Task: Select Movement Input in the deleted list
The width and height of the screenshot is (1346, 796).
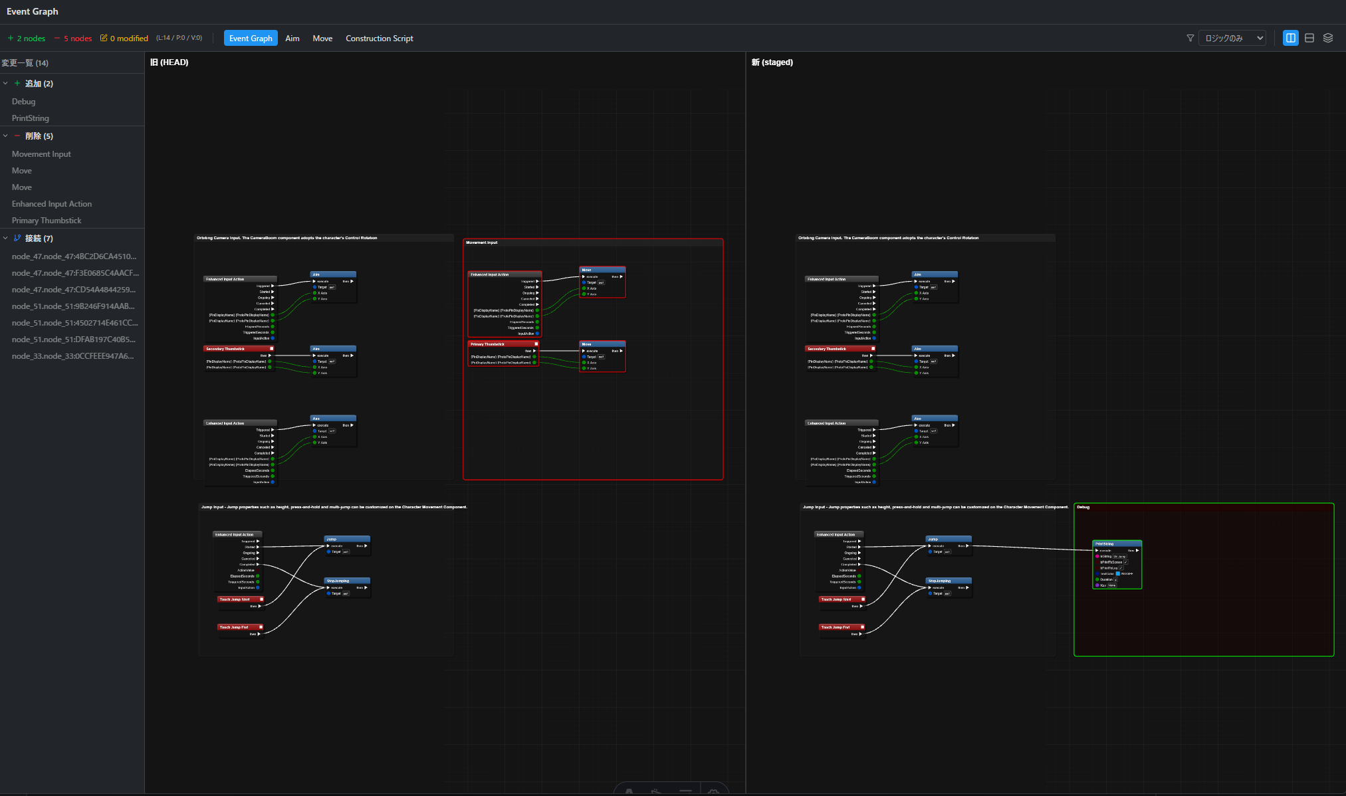Action: click(41, 153)
